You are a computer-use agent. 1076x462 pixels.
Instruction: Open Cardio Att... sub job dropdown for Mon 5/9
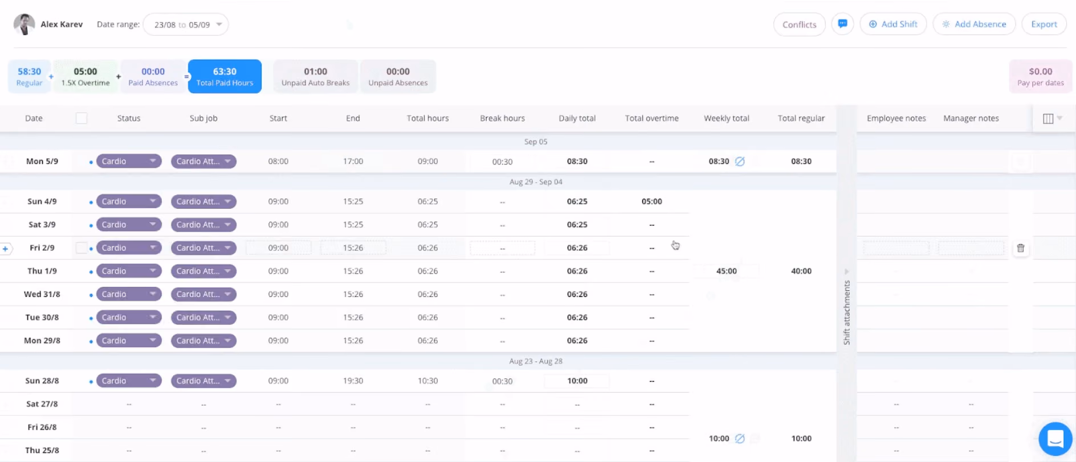203,162
